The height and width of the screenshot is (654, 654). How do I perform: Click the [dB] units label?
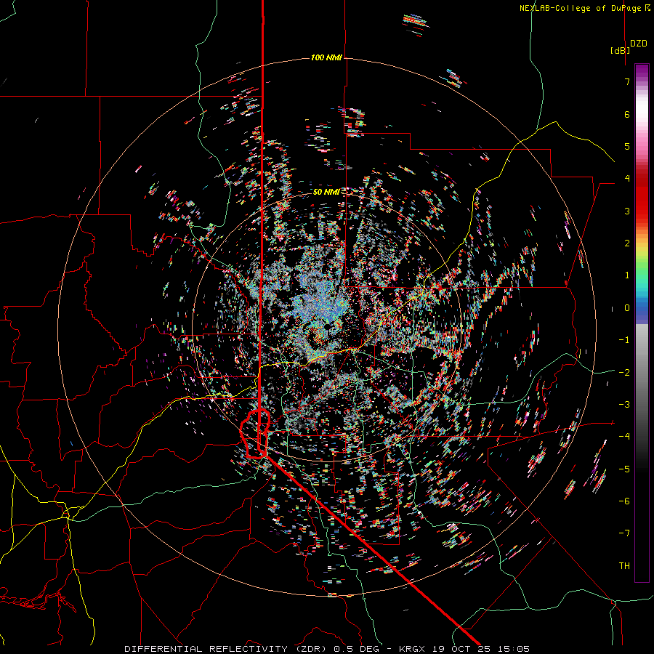(620, 50)
